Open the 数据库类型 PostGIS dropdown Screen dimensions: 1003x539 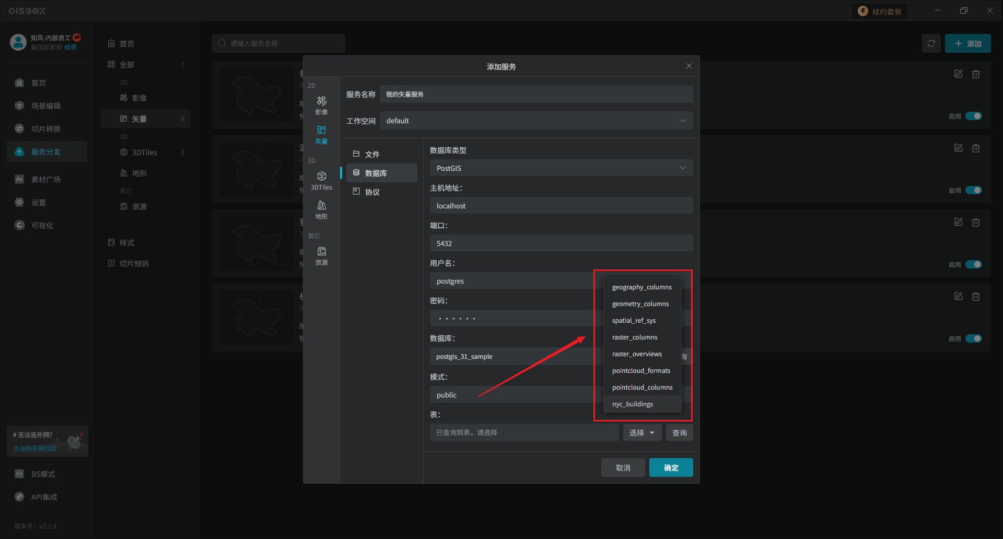pyautogui.click(x=561, y=168)
